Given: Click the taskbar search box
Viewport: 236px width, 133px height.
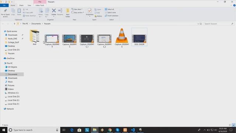Looking at the screenshot, I should point(34,130).
